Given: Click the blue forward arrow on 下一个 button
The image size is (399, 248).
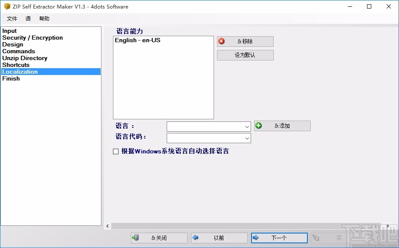Looking at the screenshot, I should 257,238.
